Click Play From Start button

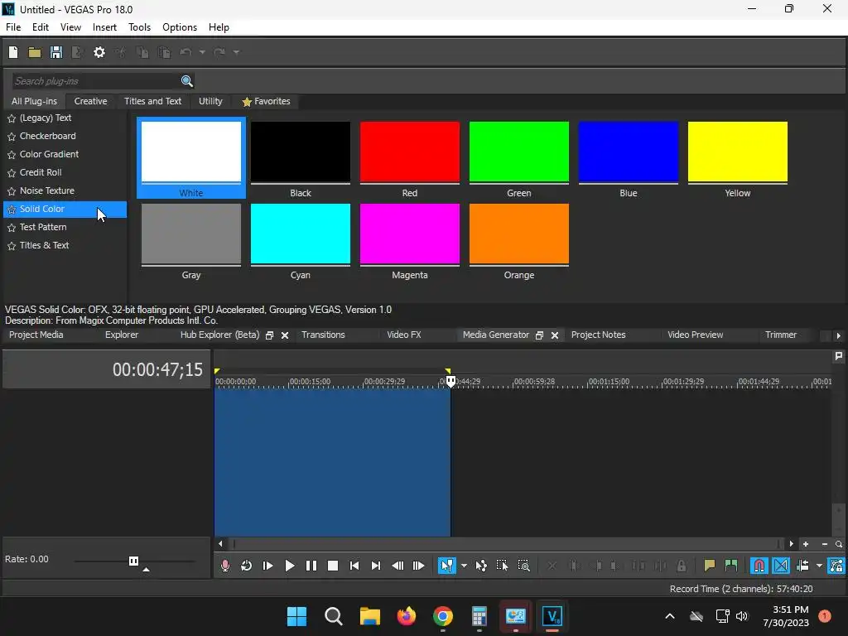click(267, 566)
